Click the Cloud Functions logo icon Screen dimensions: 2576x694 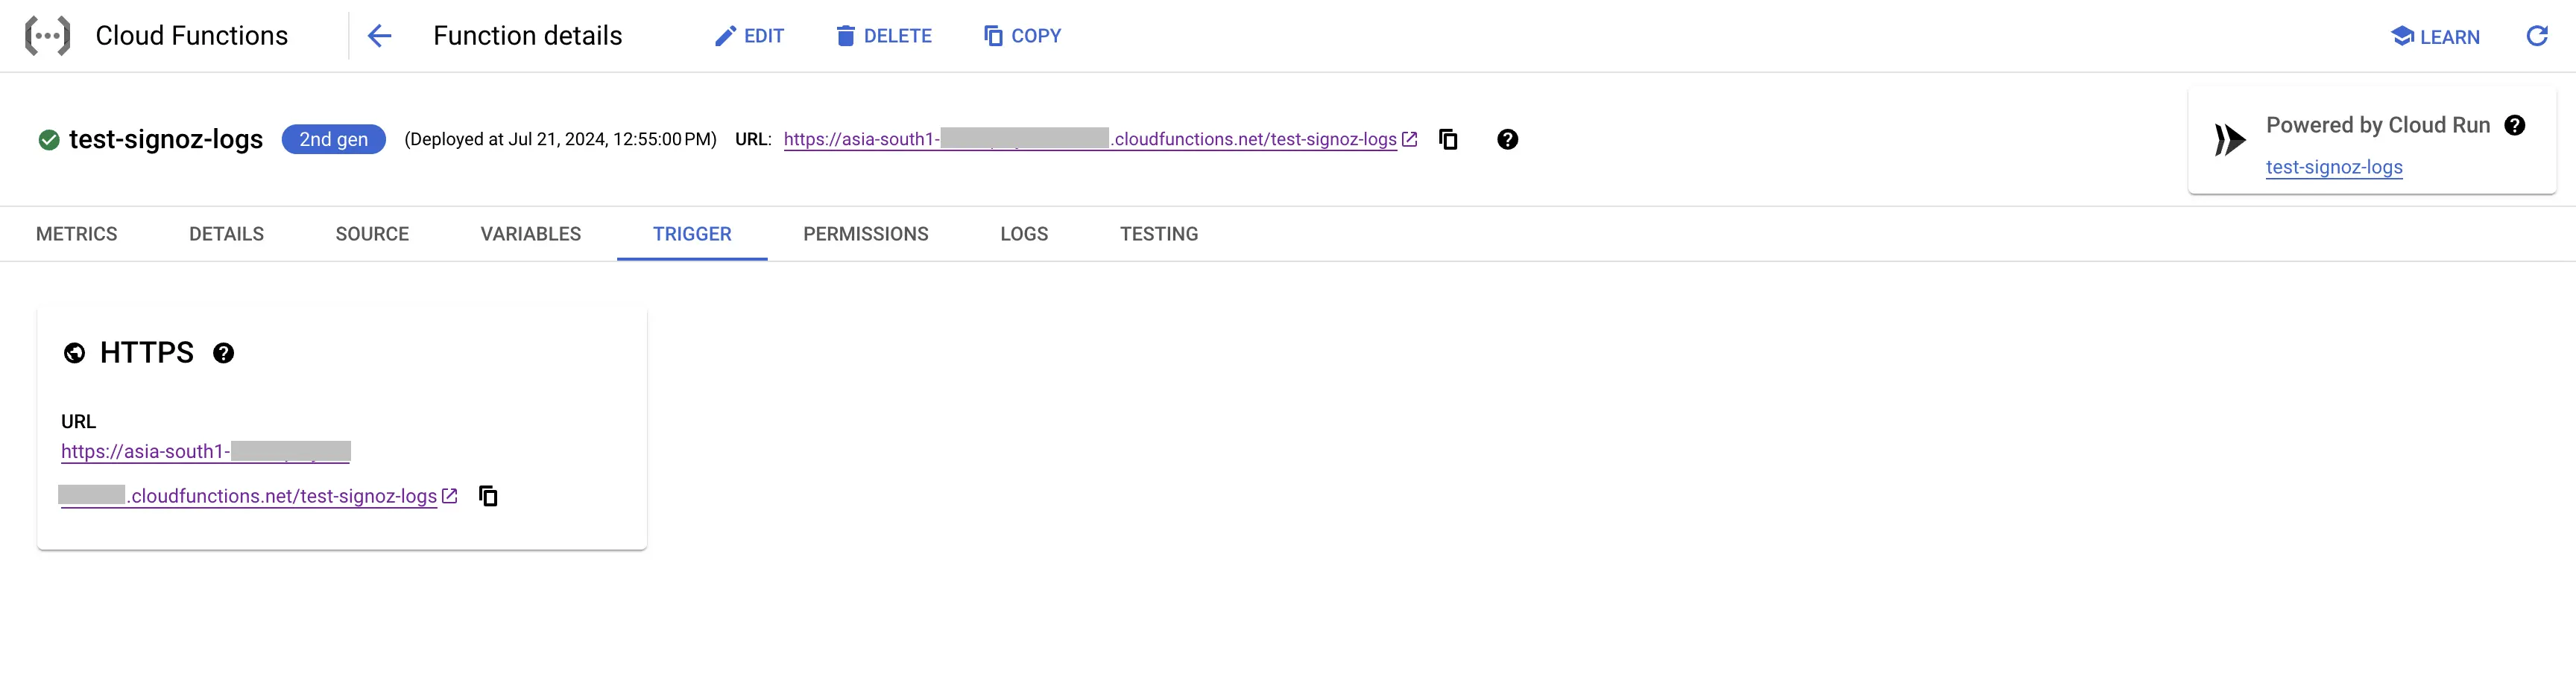pos(47,36)
